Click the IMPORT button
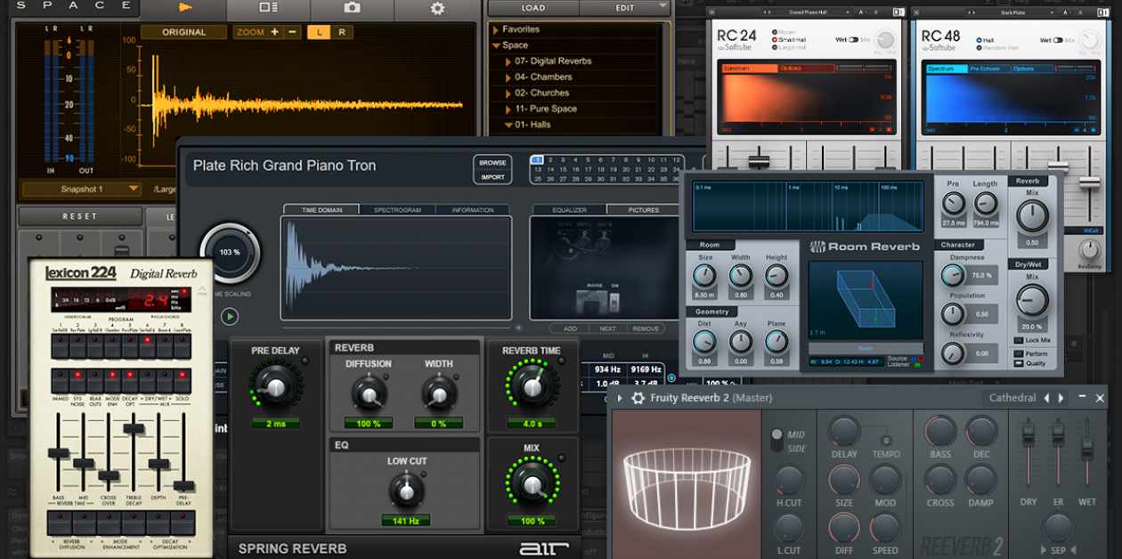Image resolution: width=1122 pixels, height=559 pixels. pos(492,177)
